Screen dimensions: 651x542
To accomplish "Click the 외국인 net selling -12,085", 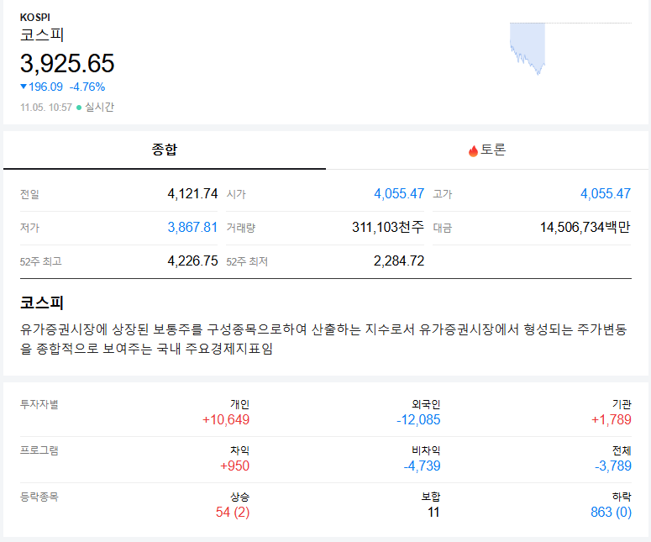I will 418,419.
